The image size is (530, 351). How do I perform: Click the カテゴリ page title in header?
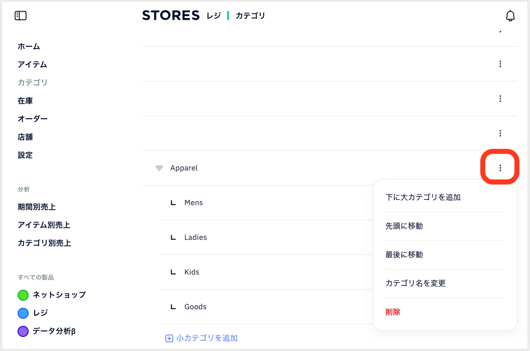pyautogui.click(x=250, y=16)
